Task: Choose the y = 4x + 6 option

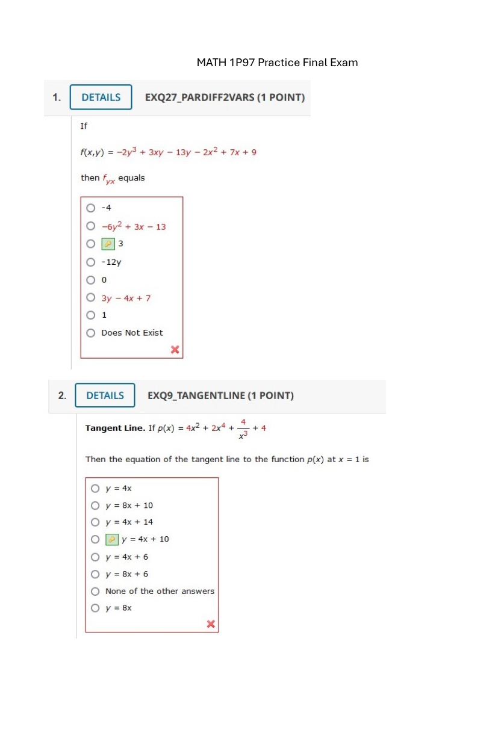Action: click(95, 557)
